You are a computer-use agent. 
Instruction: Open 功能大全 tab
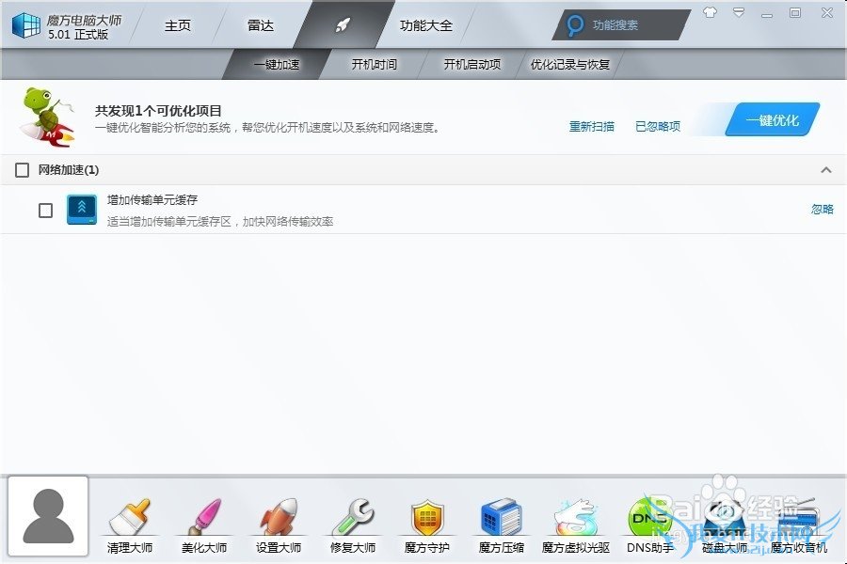[x=426, y=25]
